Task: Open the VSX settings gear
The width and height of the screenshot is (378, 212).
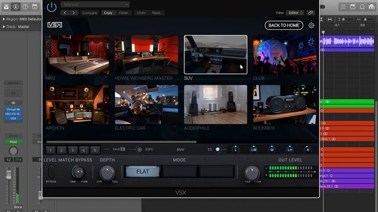Action: (x=311, y=25)
